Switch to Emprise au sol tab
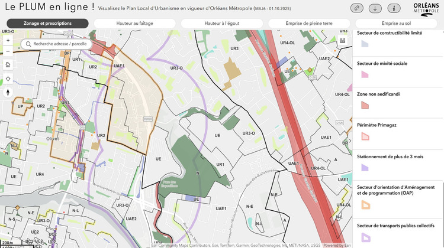 coord(396,23)
